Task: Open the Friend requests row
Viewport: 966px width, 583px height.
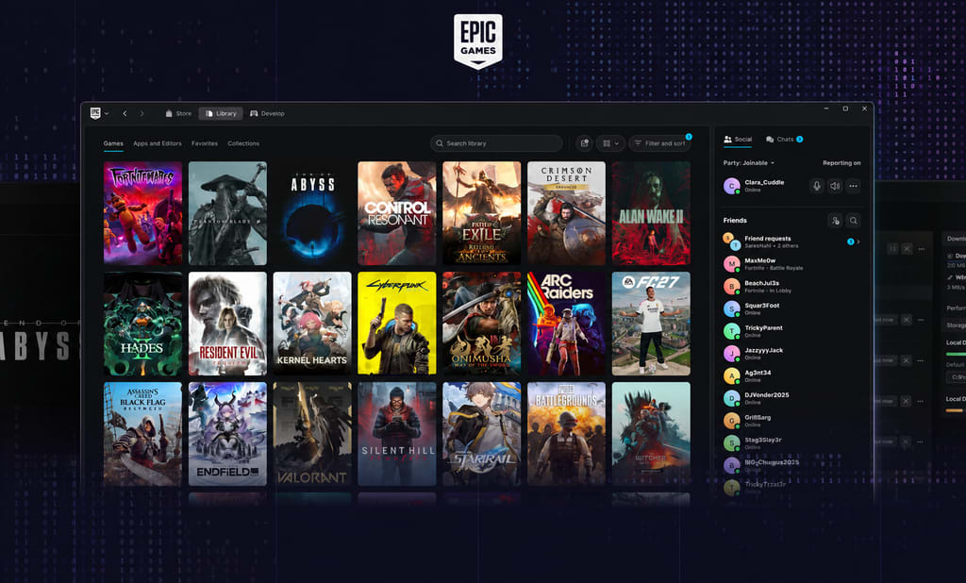Action: click(x=791, y=242)
